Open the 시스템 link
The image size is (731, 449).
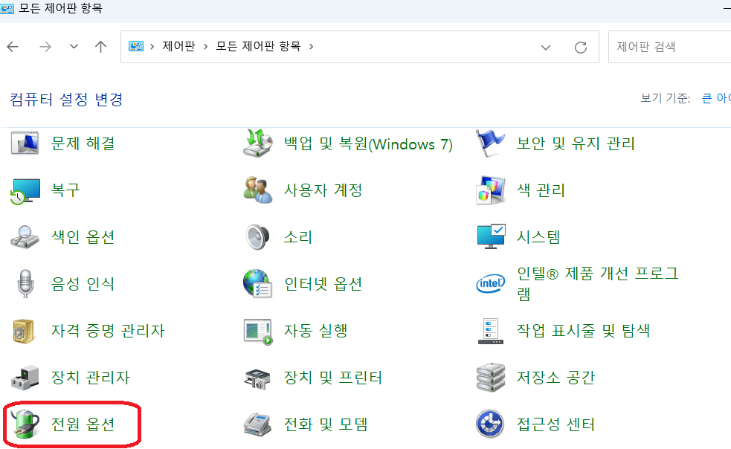tap(538, 237)
